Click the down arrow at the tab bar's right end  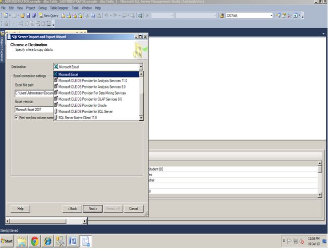pyautogui.click(x=323, y=34)
